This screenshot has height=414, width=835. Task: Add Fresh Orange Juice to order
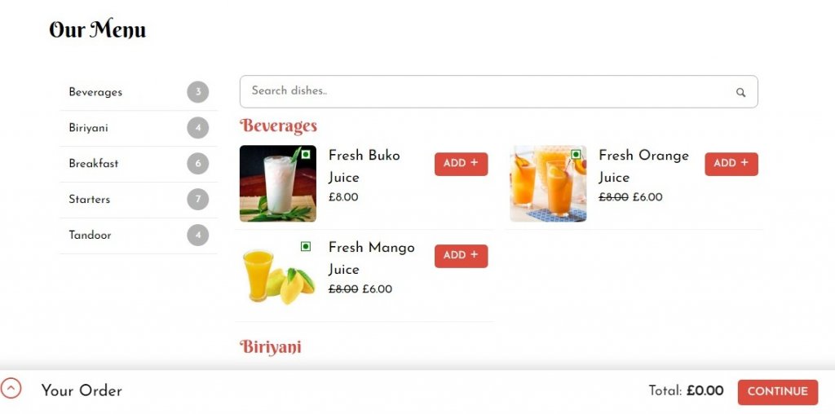click(x=731, y=164)
